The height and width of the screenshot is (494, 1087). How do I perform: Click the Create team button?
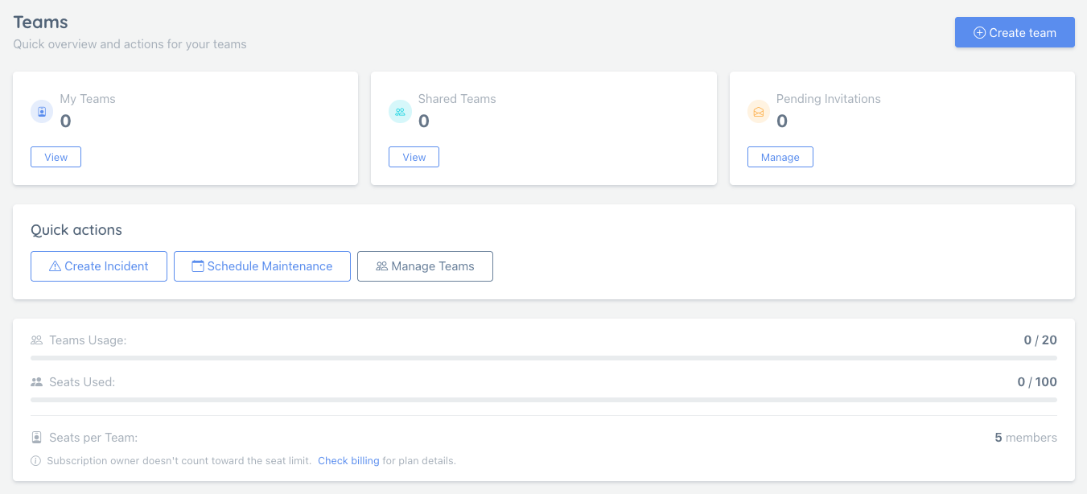point(1014,32)
